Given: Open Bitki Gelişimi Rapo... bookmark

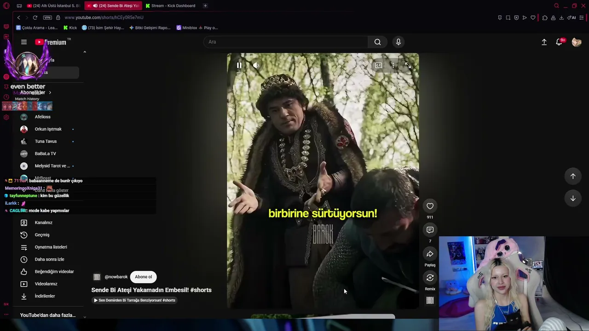Looking at the screenshot, I should tap(150, 28).
